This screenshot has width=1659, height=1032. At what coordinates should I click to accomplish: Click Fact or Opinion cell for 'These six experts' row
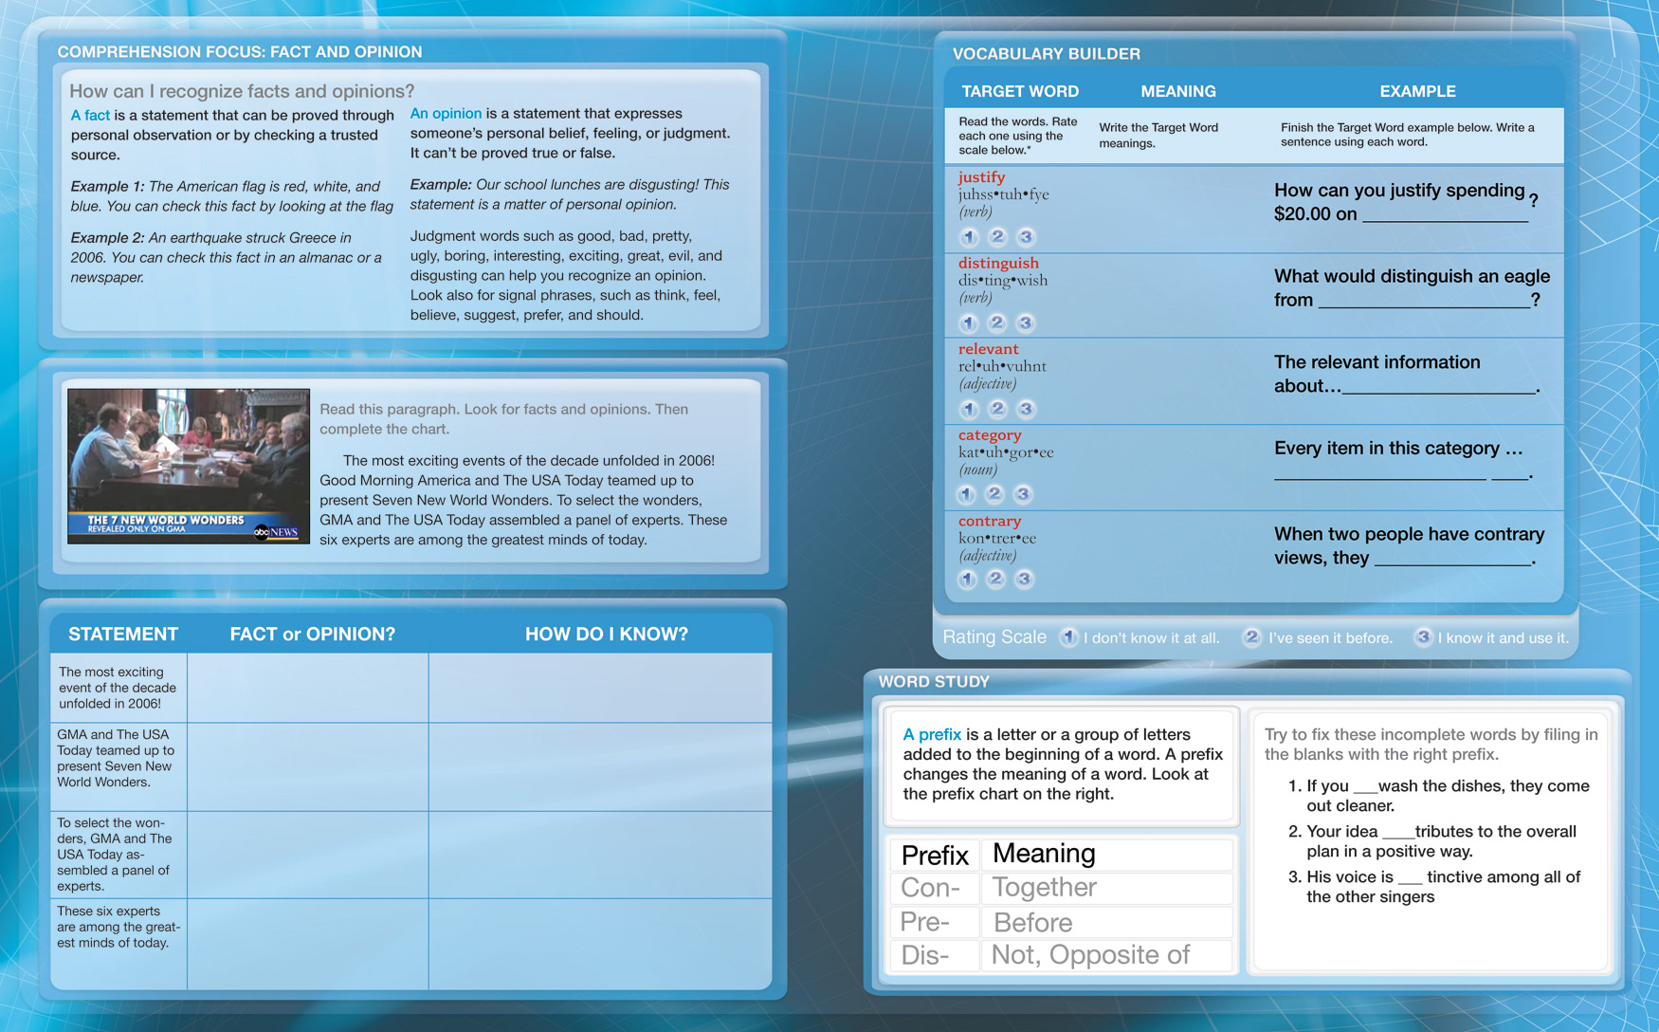[x=308, y=944]
